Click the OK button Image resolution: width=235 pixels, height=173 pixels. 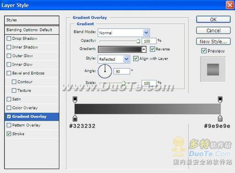click(x=213, y=20)
